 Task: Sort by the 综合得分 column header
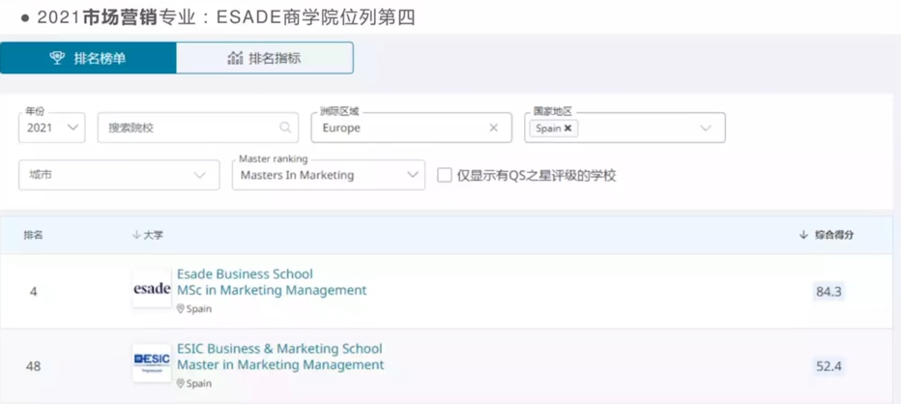click(827, 235)
